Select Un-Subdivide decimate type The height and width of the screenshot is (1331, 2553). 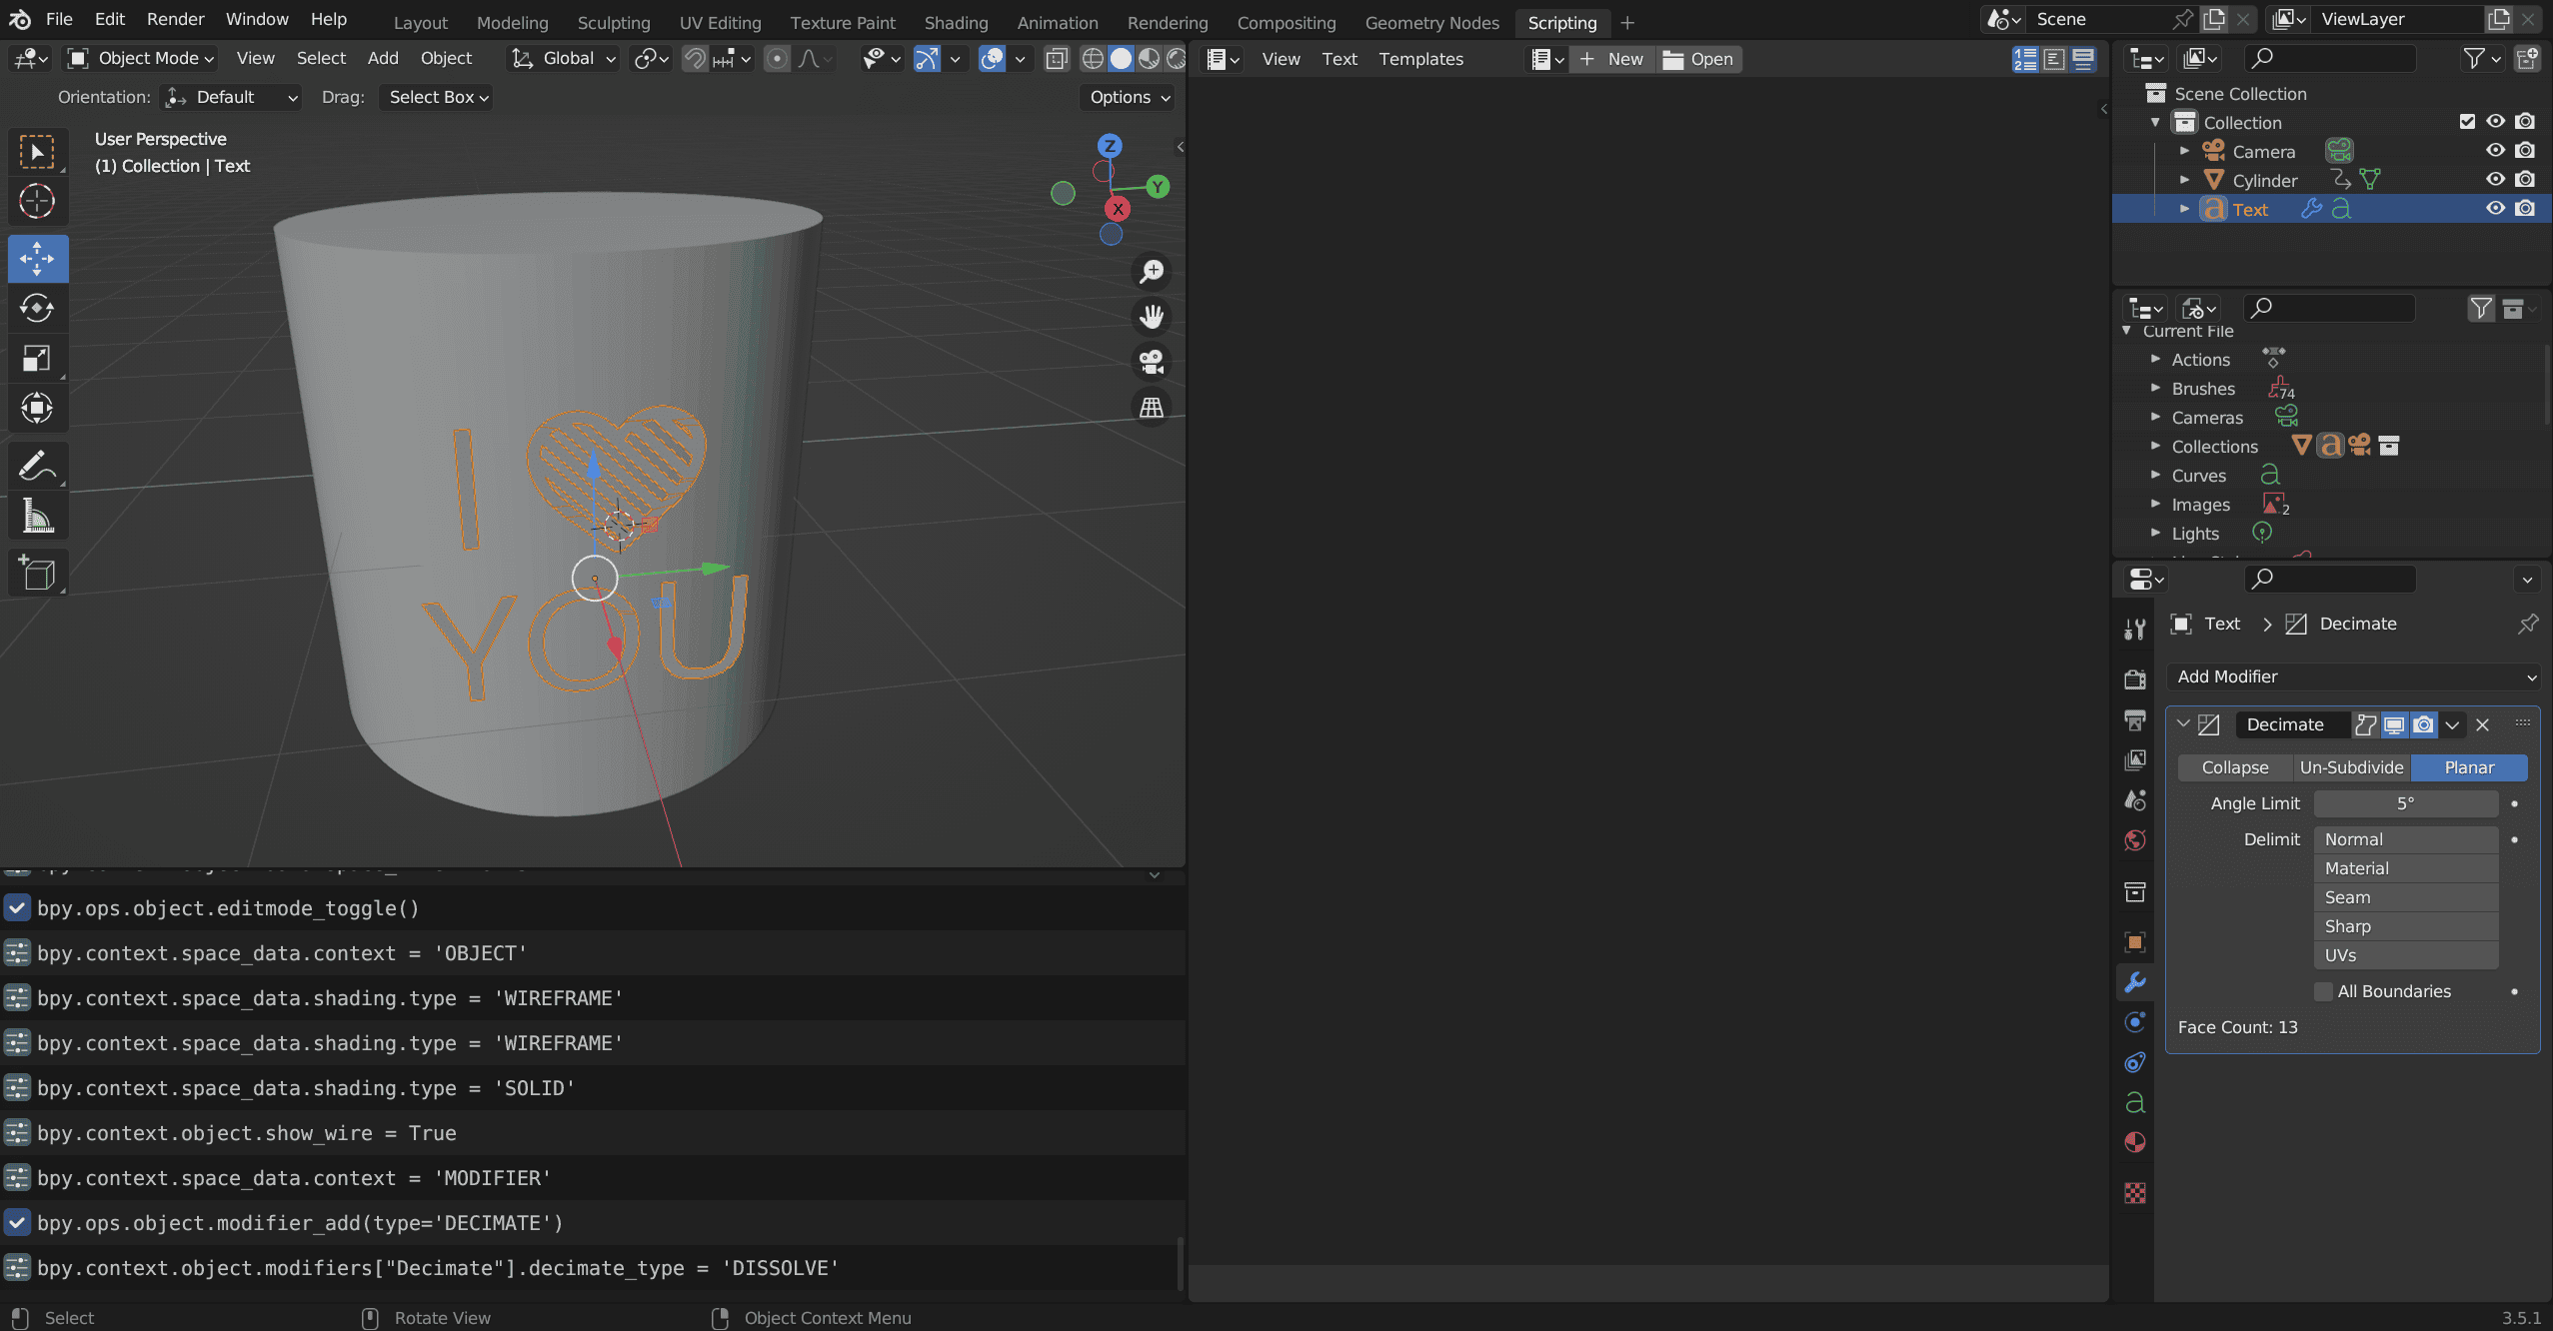(x=2352, y=767)
